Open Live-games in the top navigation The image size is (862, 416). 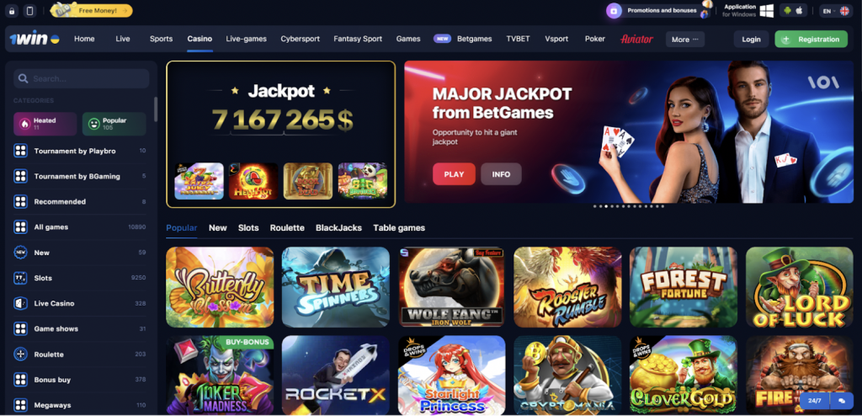(x=247, y=39)
